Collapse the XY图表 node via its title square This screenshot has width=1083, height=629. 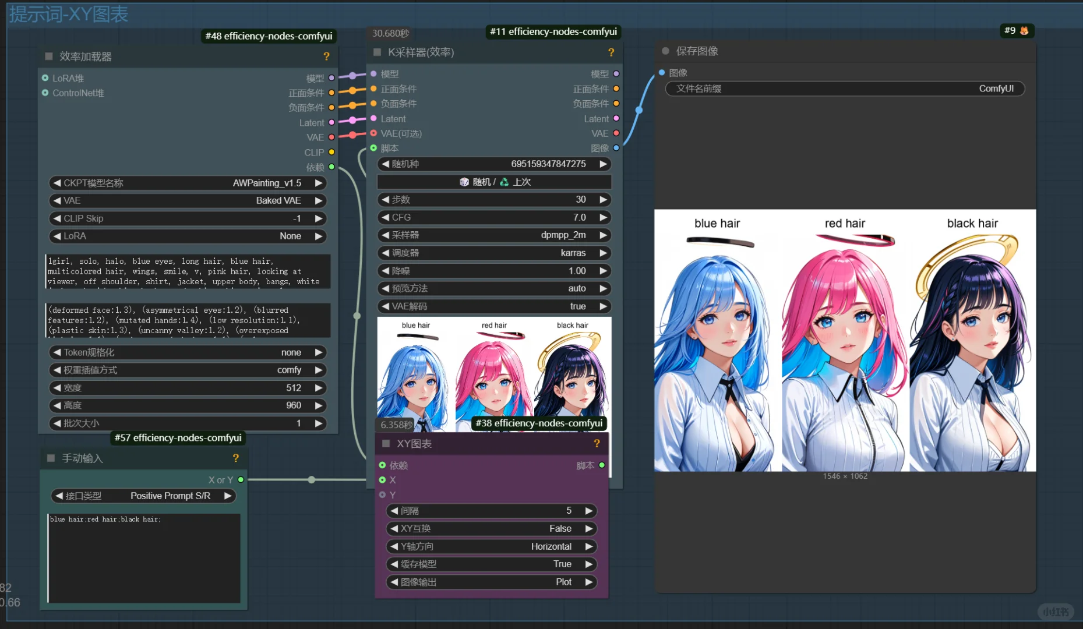coord(386,444)
